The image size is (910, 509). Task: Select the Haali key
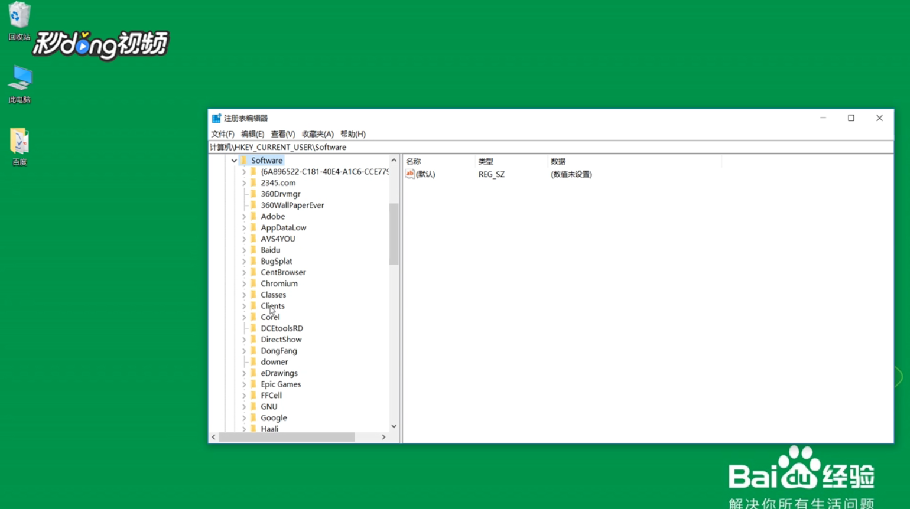pos(269,429)
